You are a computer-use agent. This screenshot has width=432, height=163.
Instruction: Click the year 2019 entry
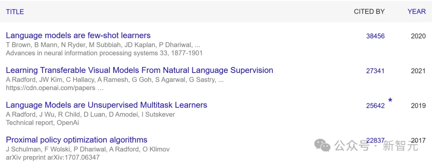click(418, 106)
